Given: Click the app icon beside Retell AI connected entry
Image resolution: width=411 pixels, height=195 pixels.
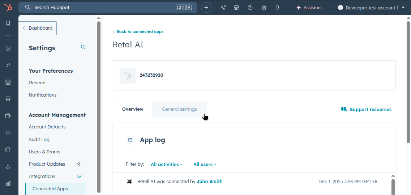Looking at the screenshot, I should pyautogui.click(x=129, y=181).
